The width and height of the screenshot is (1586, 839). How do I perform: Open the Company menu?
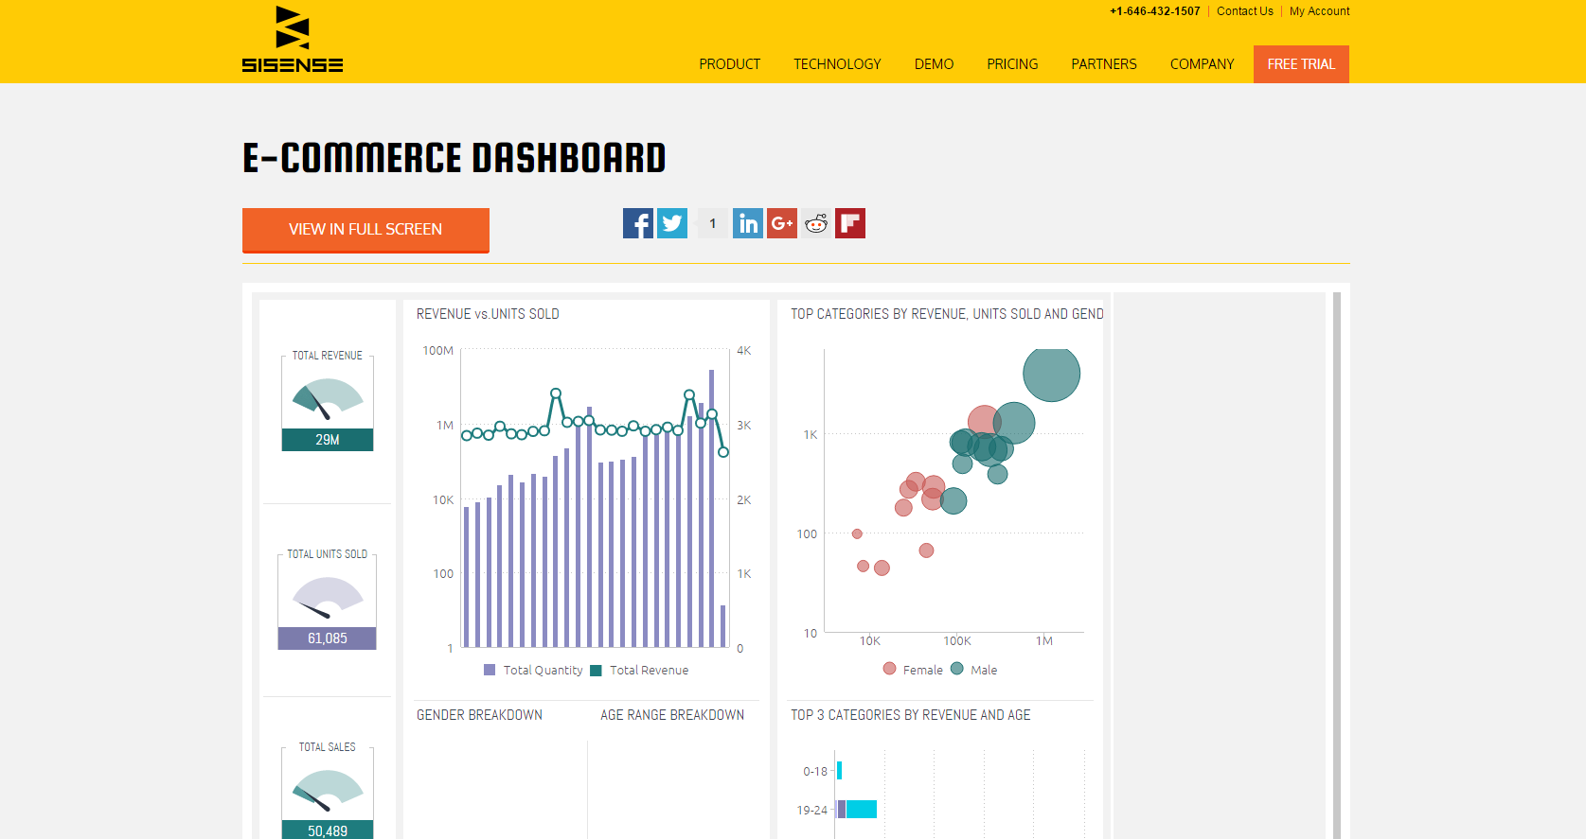click(x=1202, y=64)
